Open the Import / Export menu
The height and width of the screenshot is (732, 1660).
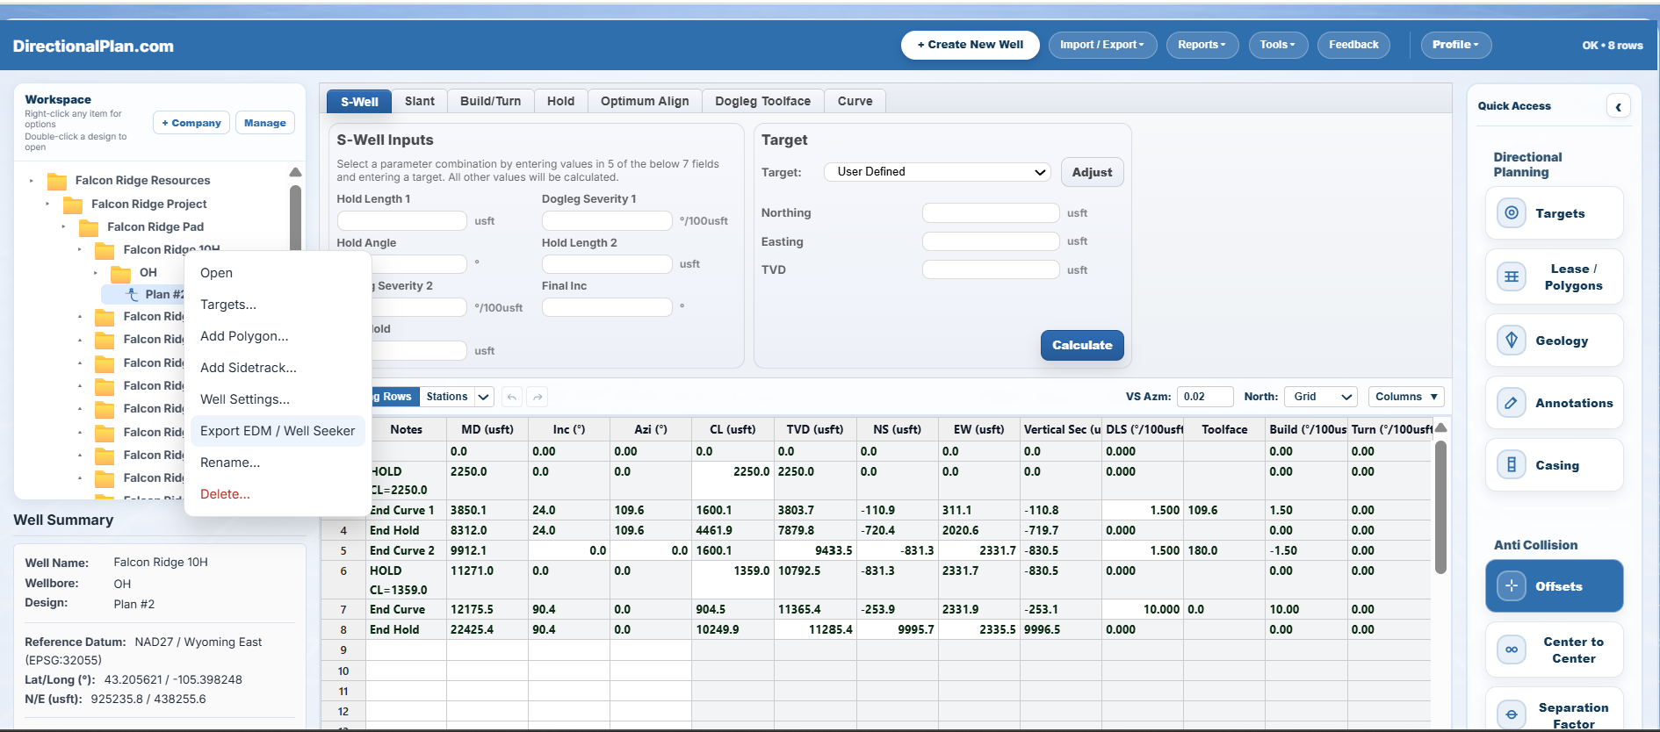pos(1102,45)
